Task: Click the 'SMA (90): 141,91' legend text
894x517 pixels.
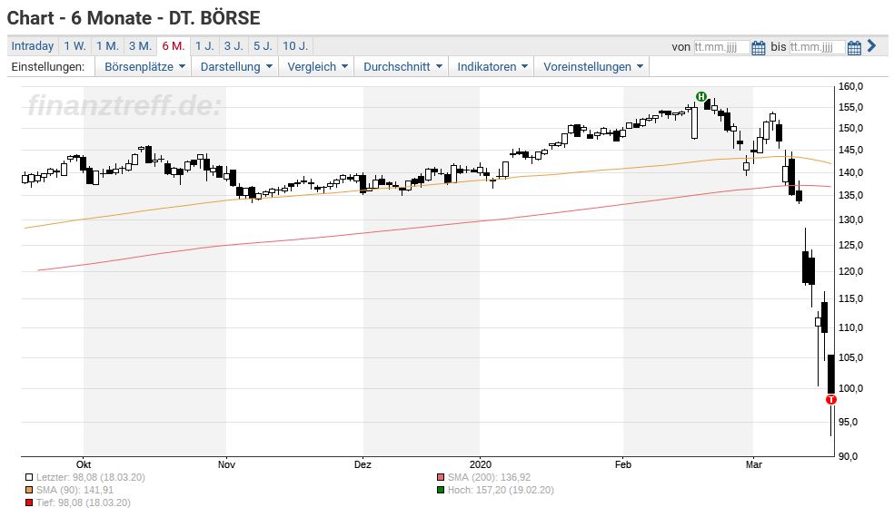Action: click(74, 490)
